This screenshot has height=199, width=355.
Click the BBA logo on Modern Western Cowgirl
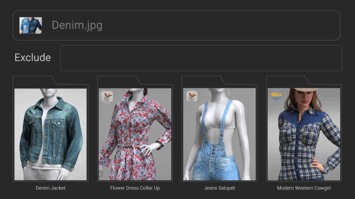click(x=276, y=94)
